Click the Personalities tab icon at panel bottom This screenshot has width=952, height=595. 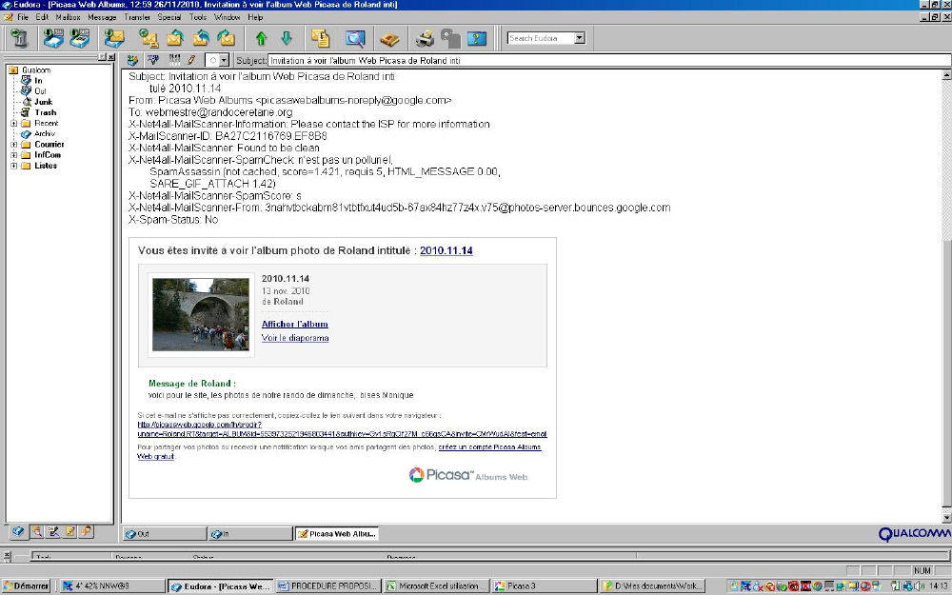86,532
